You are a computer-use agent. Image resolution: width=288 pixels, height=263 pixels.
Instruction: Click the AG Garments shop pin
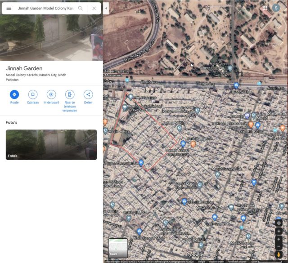tap(215, 218)
